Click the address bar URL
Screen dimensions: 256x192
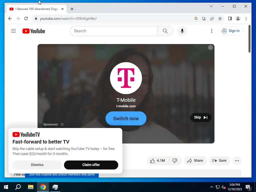pos(68,18)
